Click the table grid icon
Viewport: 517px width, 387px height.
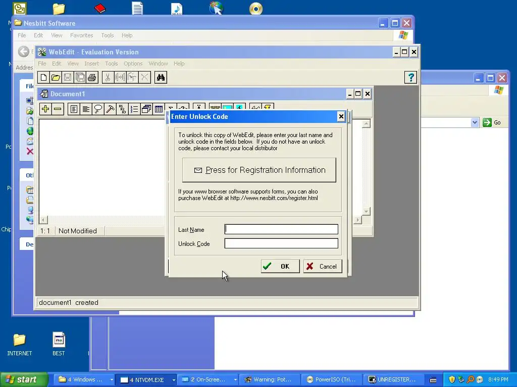(x=159, y=109)
